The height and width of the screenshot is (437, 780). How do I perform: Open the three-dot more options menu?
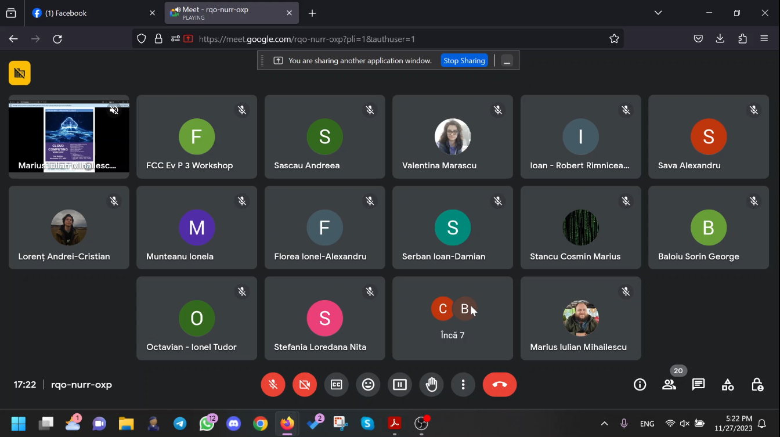463,385
